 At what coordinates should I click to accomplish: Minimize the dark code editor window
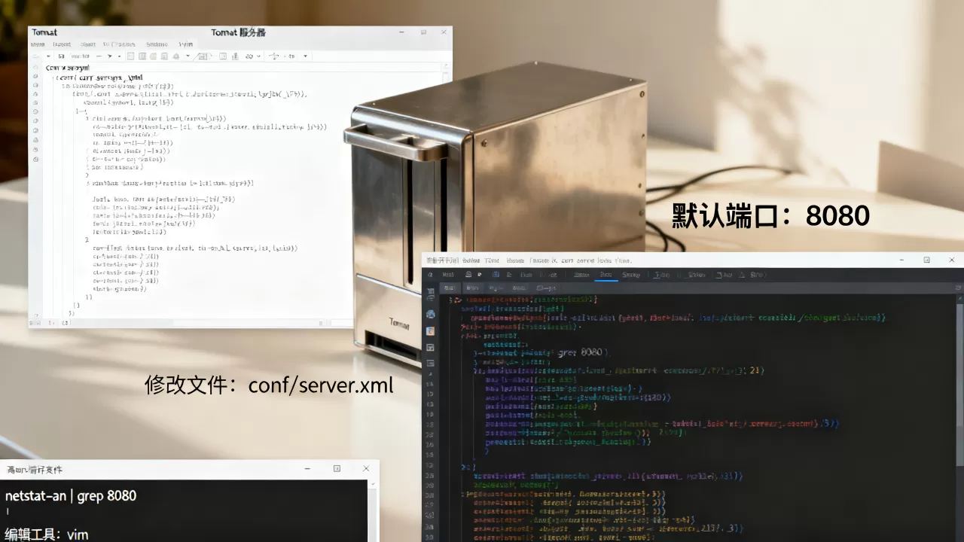tap(902, 260)
